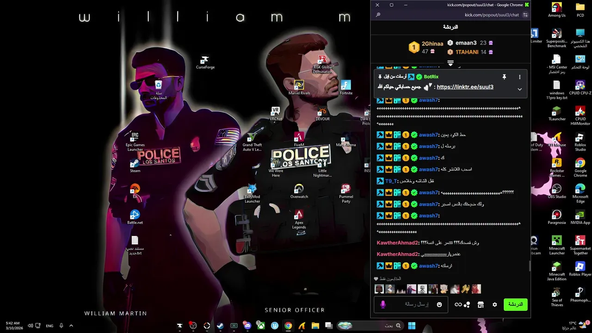592x333 pixels.
Task: Focus the send message input field
Action: click(411, 304)
